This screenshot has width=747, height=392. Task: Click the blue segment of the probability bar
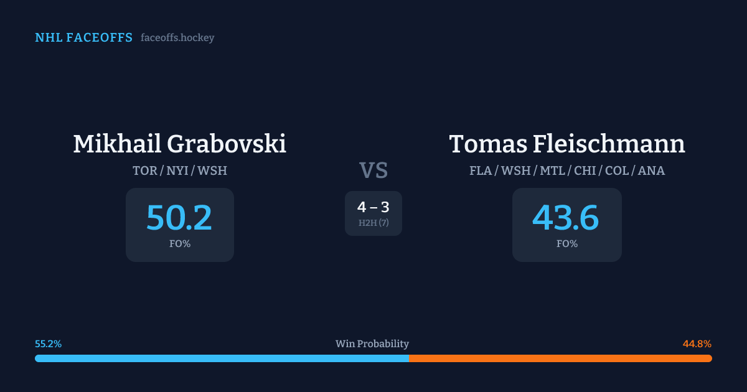click(222, 358)
